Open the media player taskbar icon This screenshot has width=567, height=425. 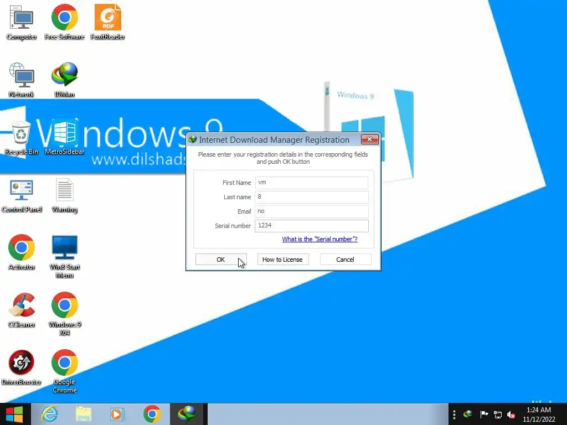(x=117, y=414)
